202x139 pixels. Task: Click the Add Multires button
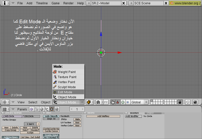pyautogui.click(x=103, y=116)
